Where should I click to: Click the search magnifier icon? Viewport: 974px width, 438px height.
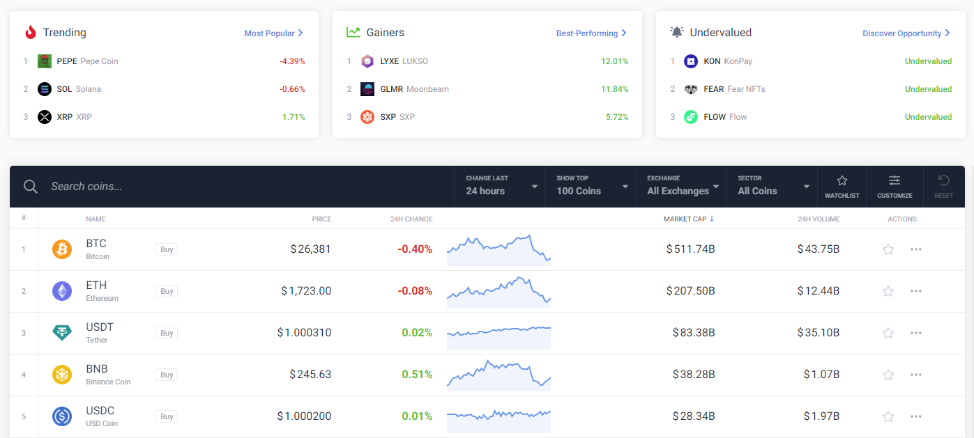pyautogui.click(x=31, y=187)
